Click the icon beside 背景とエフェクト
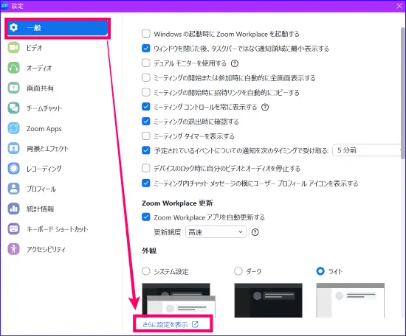Viewport: 406px width, 336px height. point(13,148)
